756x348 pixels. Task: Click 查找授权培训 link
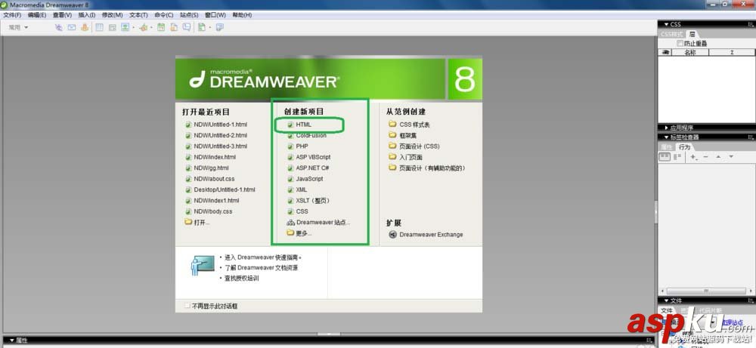pyautogui.click(x=242, y=279)
